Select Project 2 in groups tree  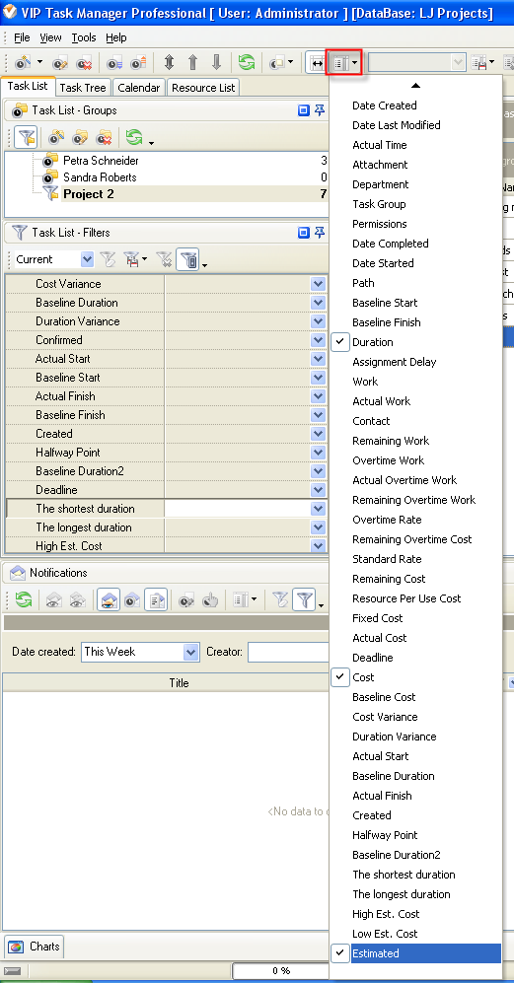89,194
